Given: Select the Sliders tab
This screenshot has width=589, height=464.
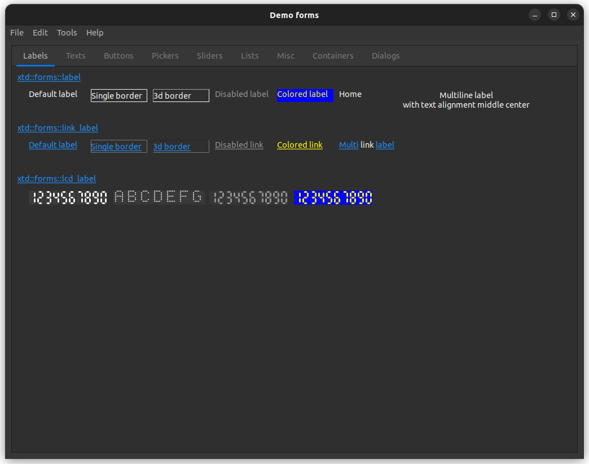Looking at the screenshot, I should pyautogui.click(x=209, y=56).
